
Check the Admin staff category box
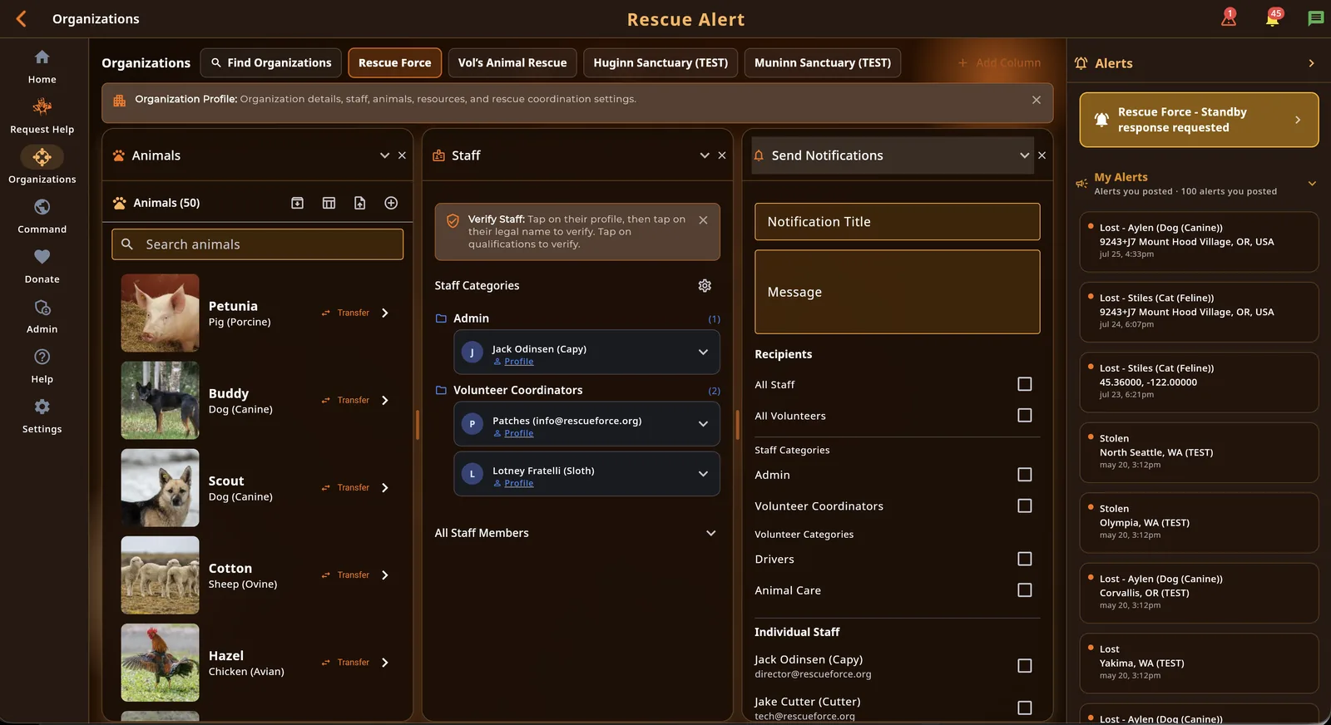[1025, 475]
